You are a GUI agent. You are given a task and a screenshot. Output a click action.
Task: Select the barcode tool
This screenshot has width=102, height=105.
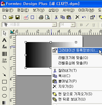(4, 54)
